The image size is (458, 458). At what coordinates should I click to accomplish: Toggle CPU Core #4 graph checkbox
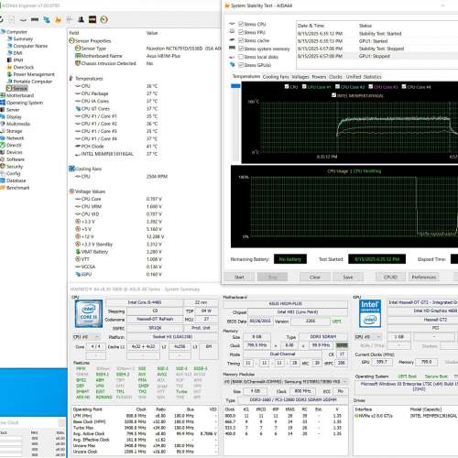(404, 87)
